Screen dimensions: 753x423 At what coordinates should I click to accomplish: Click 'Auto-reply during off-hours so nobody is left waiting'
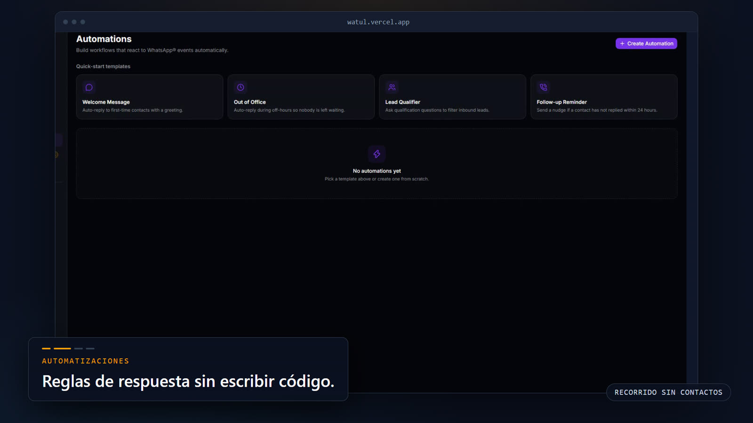pos(289,110)
